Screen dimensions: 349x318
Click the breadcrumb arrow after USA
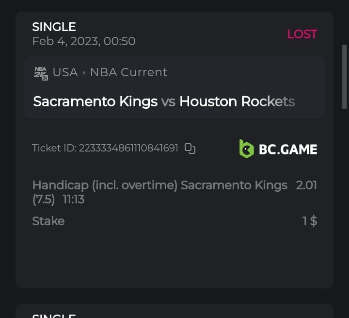coord(84,73)
